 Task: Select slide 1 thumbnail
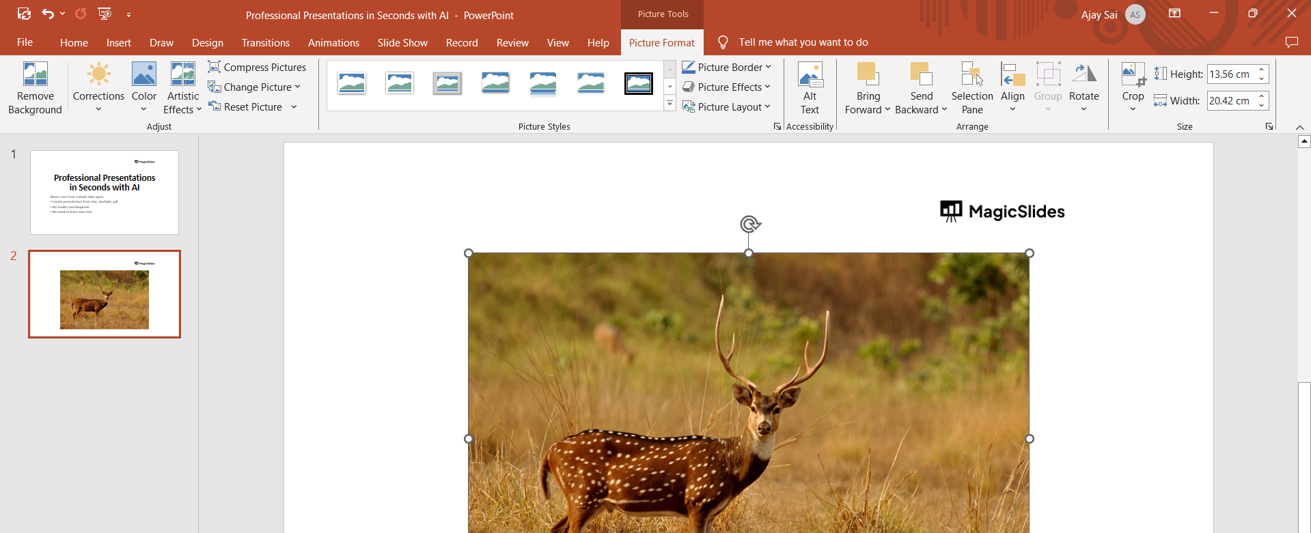105,192
